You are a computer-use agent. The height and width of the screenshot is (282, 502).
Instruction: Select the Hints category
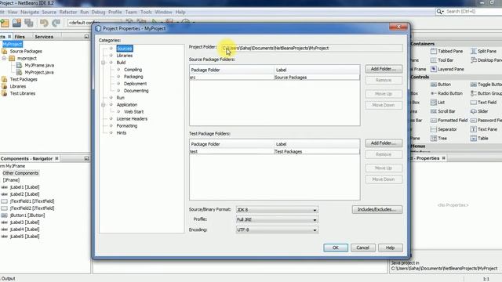[122, 133]
